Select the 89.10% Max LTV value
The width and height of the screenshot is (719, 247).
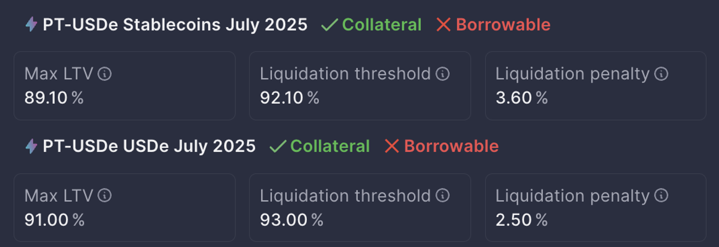tap(54, 98)
